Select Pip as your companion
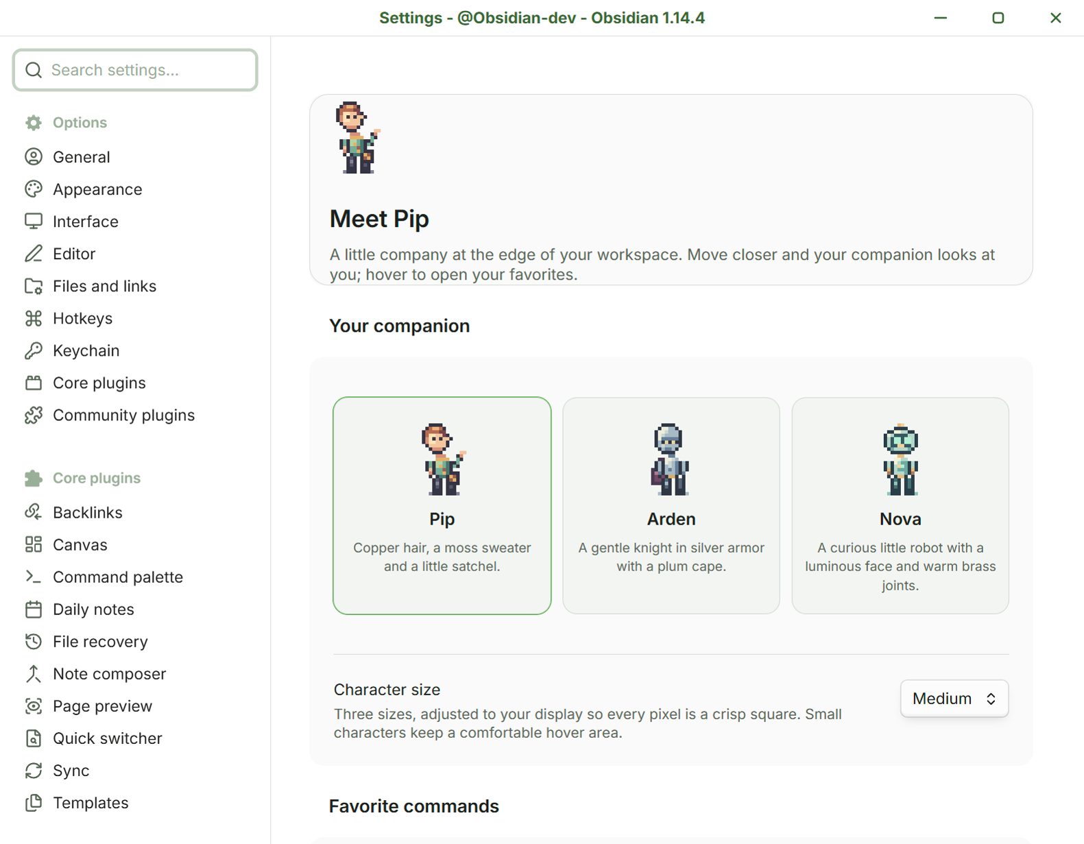 click(x=442, y=505)
